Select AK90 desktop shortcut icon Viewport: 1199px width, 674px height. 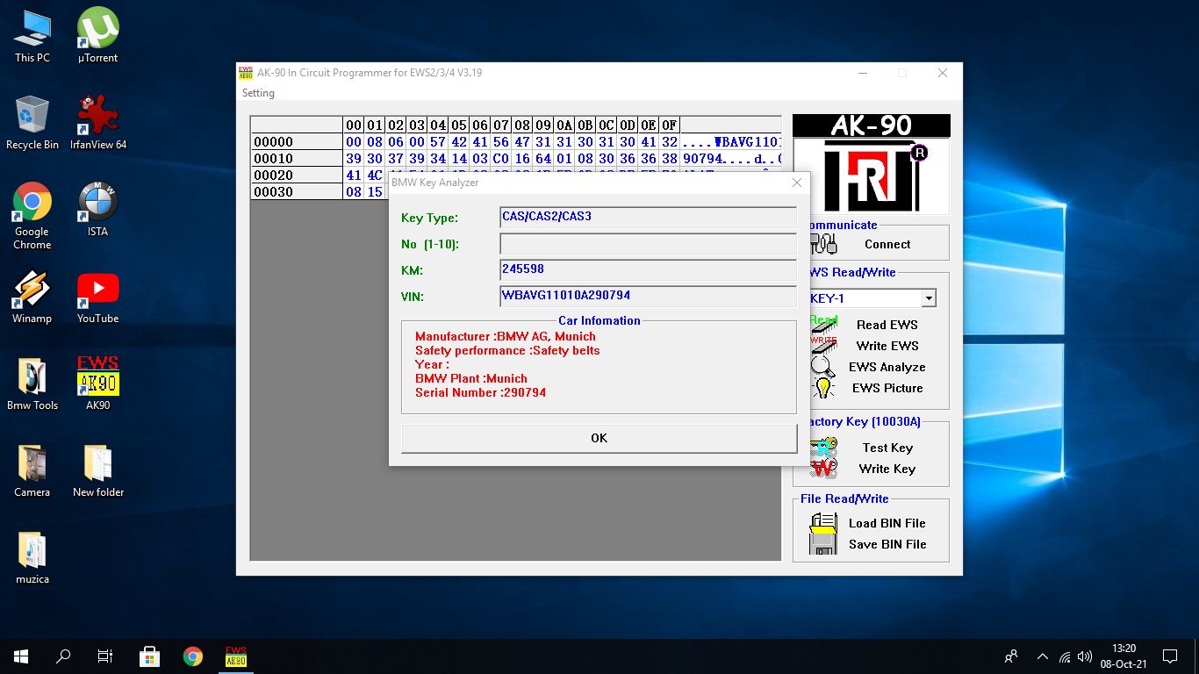point(98,384)
